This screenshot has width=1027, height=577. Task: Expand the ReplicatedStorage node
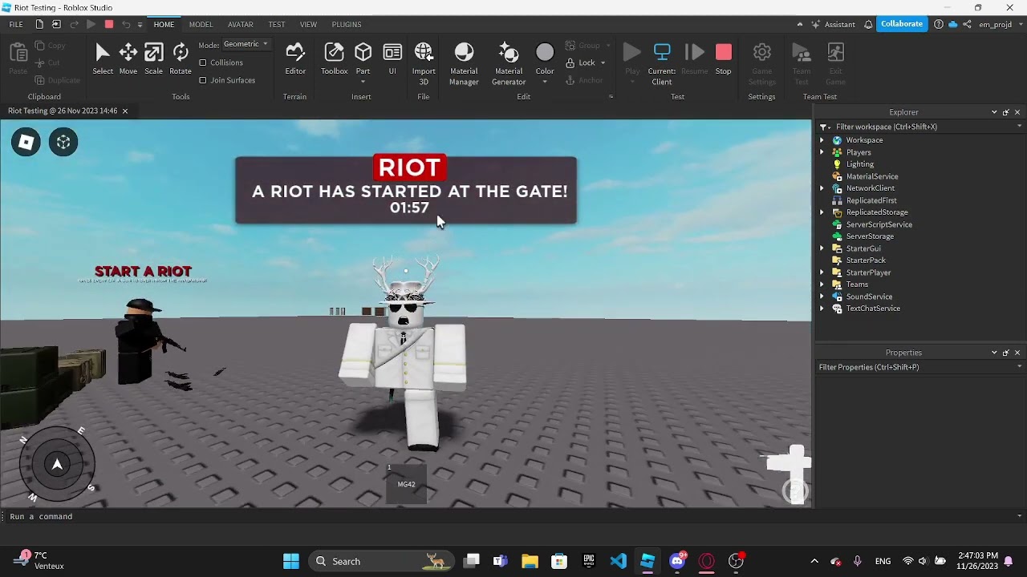(x=822, y=212)
